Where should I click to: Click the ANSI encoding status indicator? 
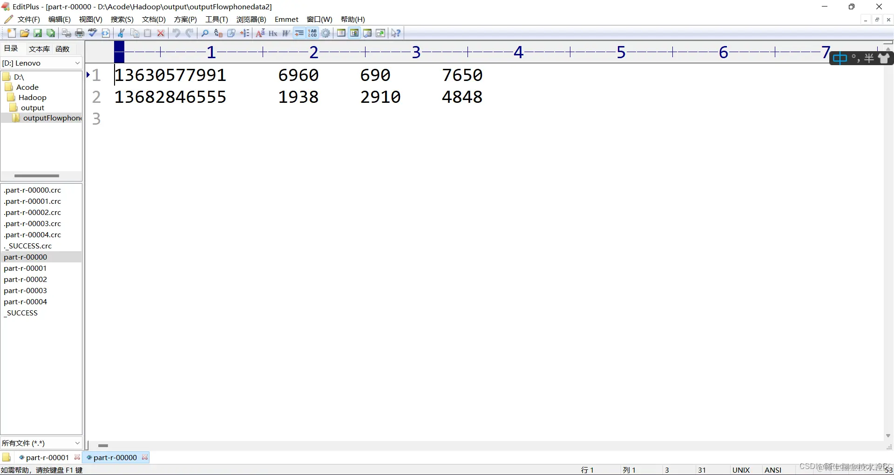coord(773,470)
